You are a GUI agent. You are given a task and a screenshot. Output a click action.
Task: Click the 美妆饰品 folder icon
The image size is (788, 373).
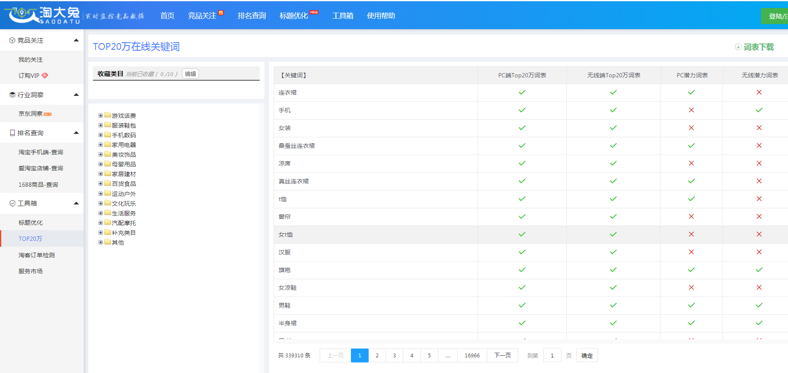[x=108, y=154]
